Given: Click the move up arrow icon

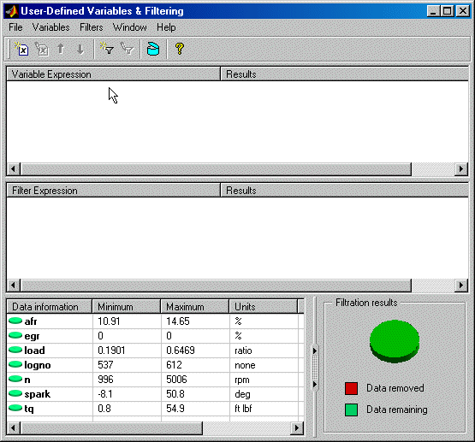Looking at the screenshot, I should [61, 49].
